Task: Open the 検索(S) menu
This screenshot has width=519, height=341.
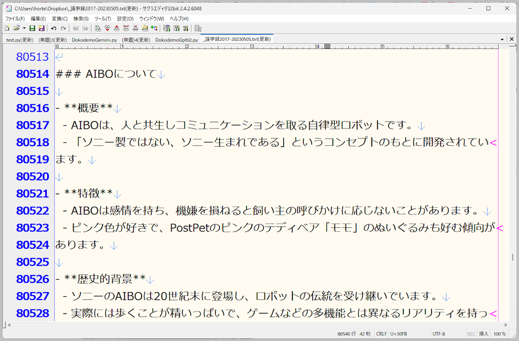Action: [x=81, y=19]
